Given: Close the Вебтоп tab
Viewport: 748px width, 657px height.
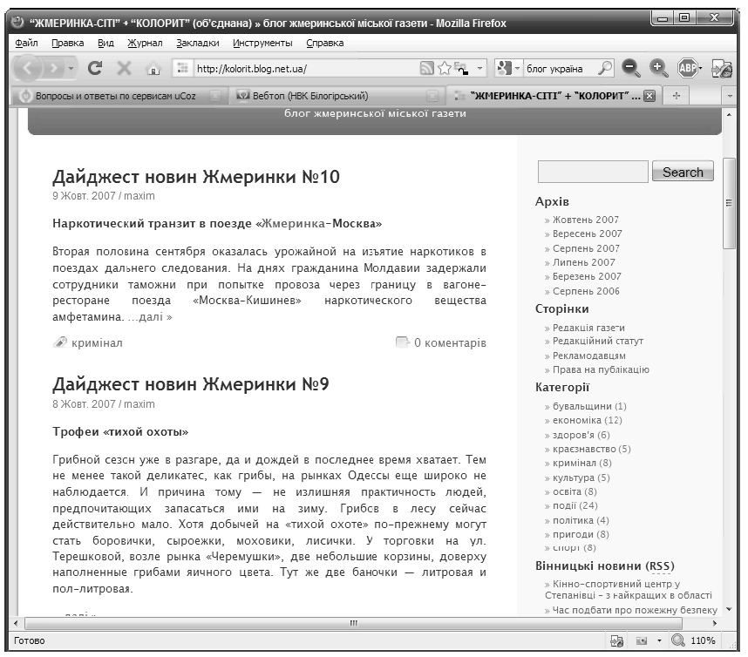Looking at the screenshot, I should pos(432,96).
